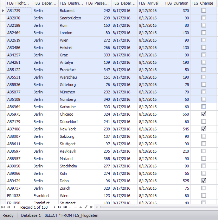
Task: Select destination cell Saarbrücken
Action: click(x=72, y=18)
